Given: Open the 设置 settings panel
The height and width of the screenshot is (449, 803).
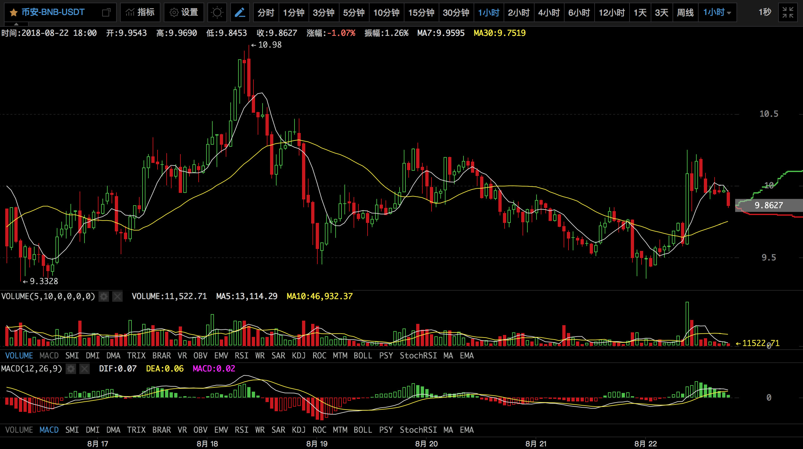Looking at the screenshot, I should [184, 12].
